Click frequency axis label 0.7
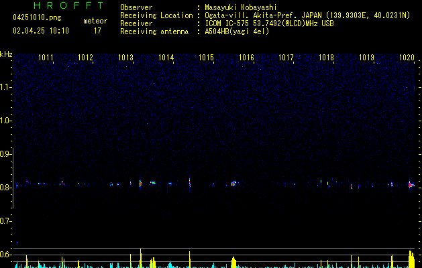The image size is (422, 268). (5, 221)
